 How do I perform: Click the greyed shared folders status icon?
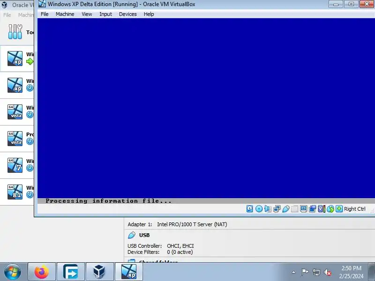295,209
